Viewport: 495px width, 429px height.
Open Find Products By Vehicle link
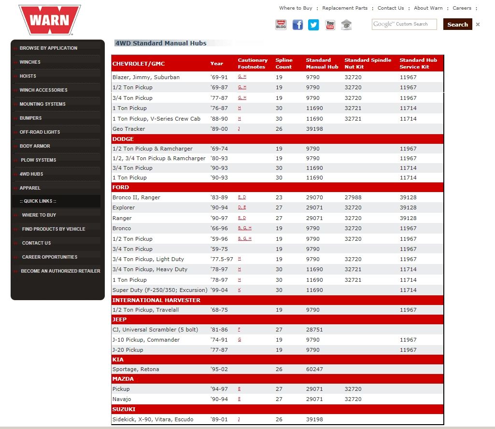click(x=54, y=229)
